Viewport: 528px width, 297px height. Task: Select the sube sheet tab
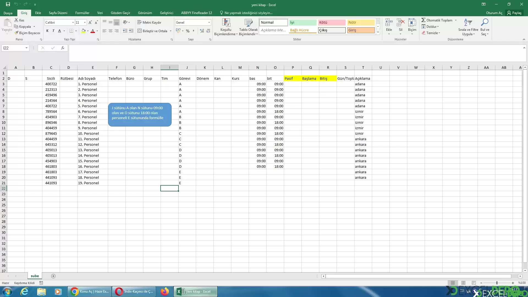35,276
